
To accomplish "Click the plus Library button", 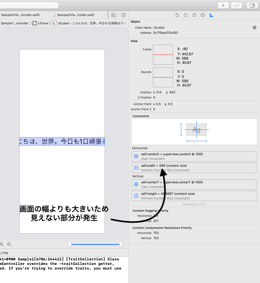I will [x=223, y=5].
